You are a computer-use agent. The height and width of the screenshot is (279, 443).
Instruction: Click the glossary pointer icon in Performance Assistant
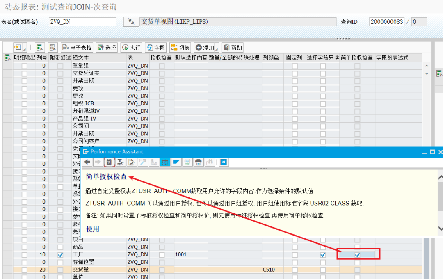pos(142,162)
